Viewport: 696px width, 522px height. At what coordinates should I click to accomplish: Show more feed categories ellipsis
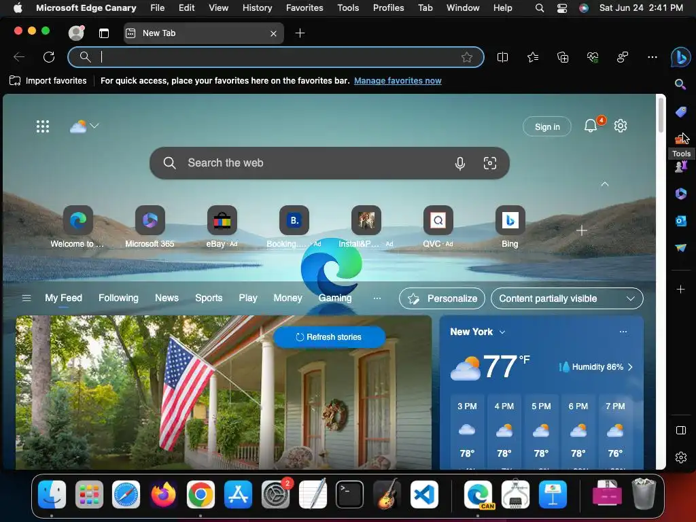click(377, 298)
